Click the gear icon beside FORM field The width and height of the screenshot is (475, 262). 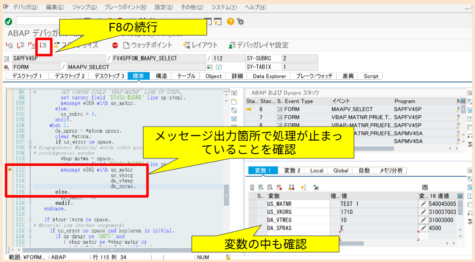click(x=7, y=67)
